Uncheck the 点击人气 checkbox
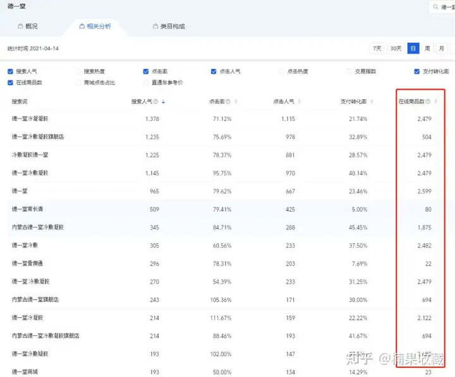The image size is (455, 377). point(214,71)
